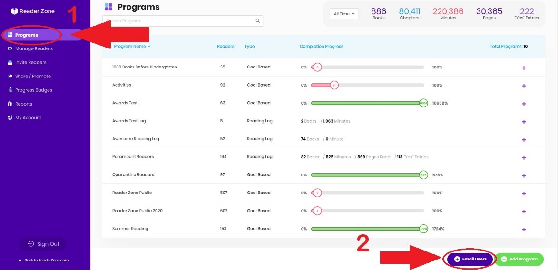The width and height of the screenshot is (558, 270).
Task: Click the Invite Readers envelope icon
Action: 10,63
